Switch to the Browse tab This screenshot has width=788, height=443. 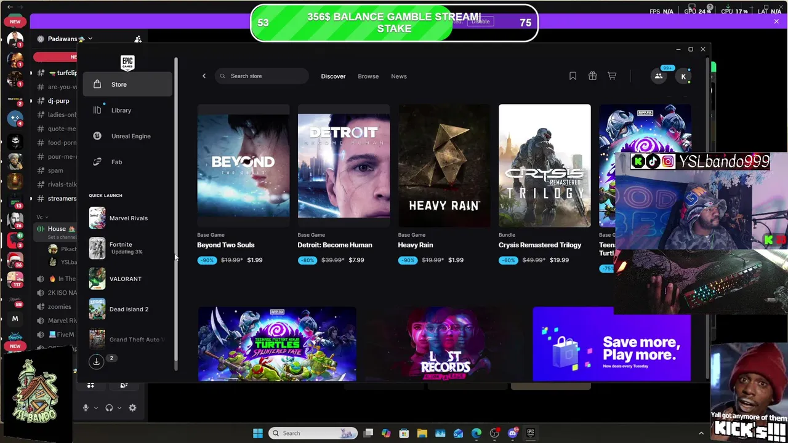[x=368, y=76]
